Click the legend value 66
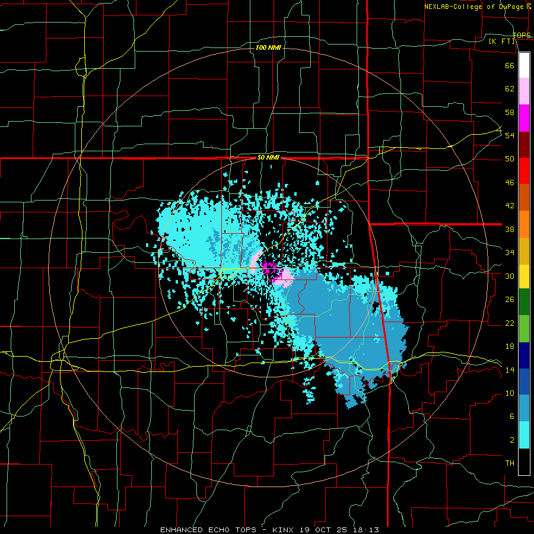 point(510,65)
